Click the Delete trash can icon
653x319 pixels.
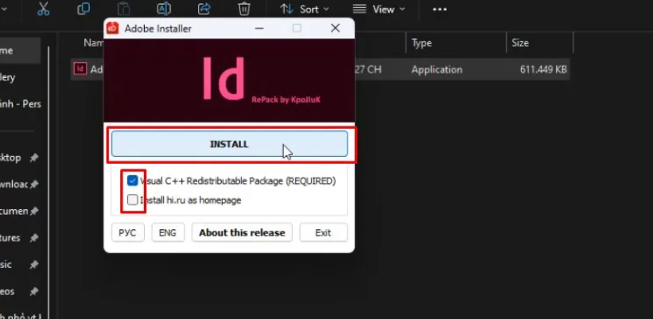pyautogui.click(x=244, y=9)
